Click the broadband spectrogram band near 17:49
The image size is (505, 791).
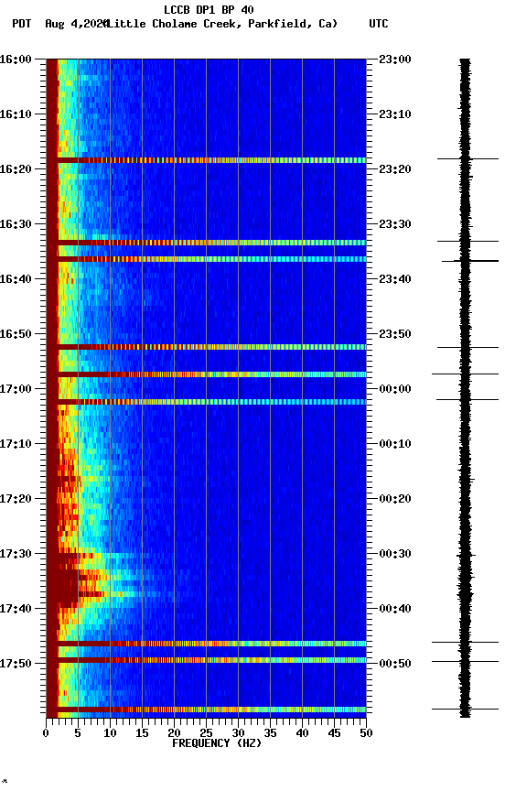(x=206, y=660)
